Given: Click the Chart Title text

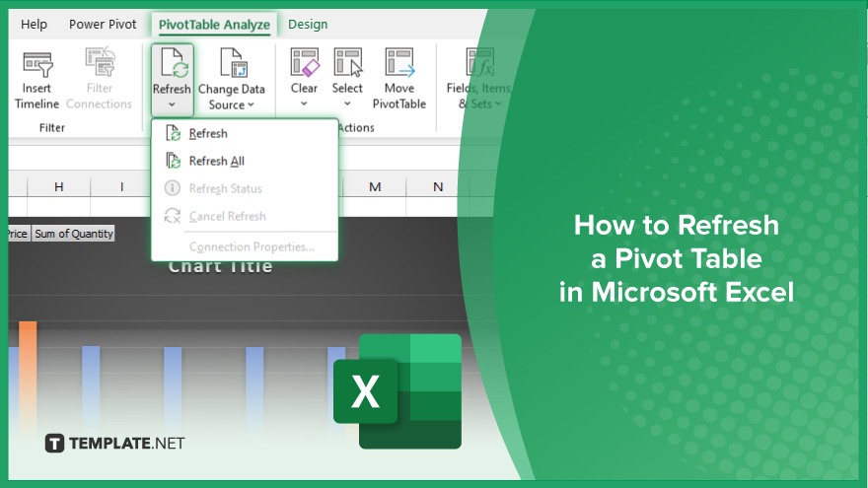Looking at the screenshot, I should click(220, 267).
